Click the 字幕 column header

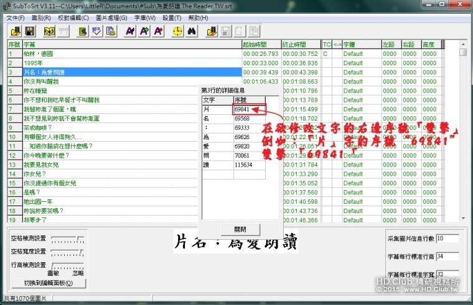pos(132,45)
